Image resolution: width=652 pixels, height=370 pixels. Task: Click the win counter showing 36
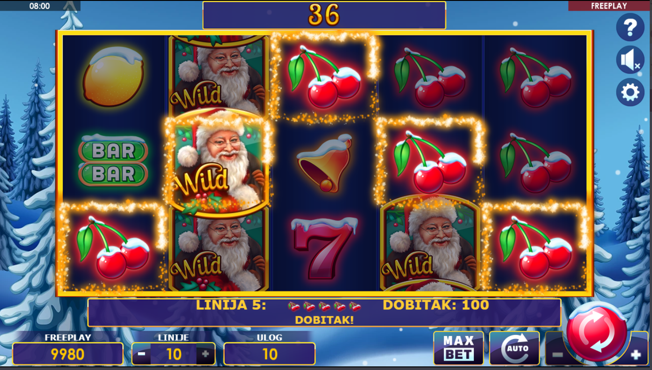click(x=324, y=15)
